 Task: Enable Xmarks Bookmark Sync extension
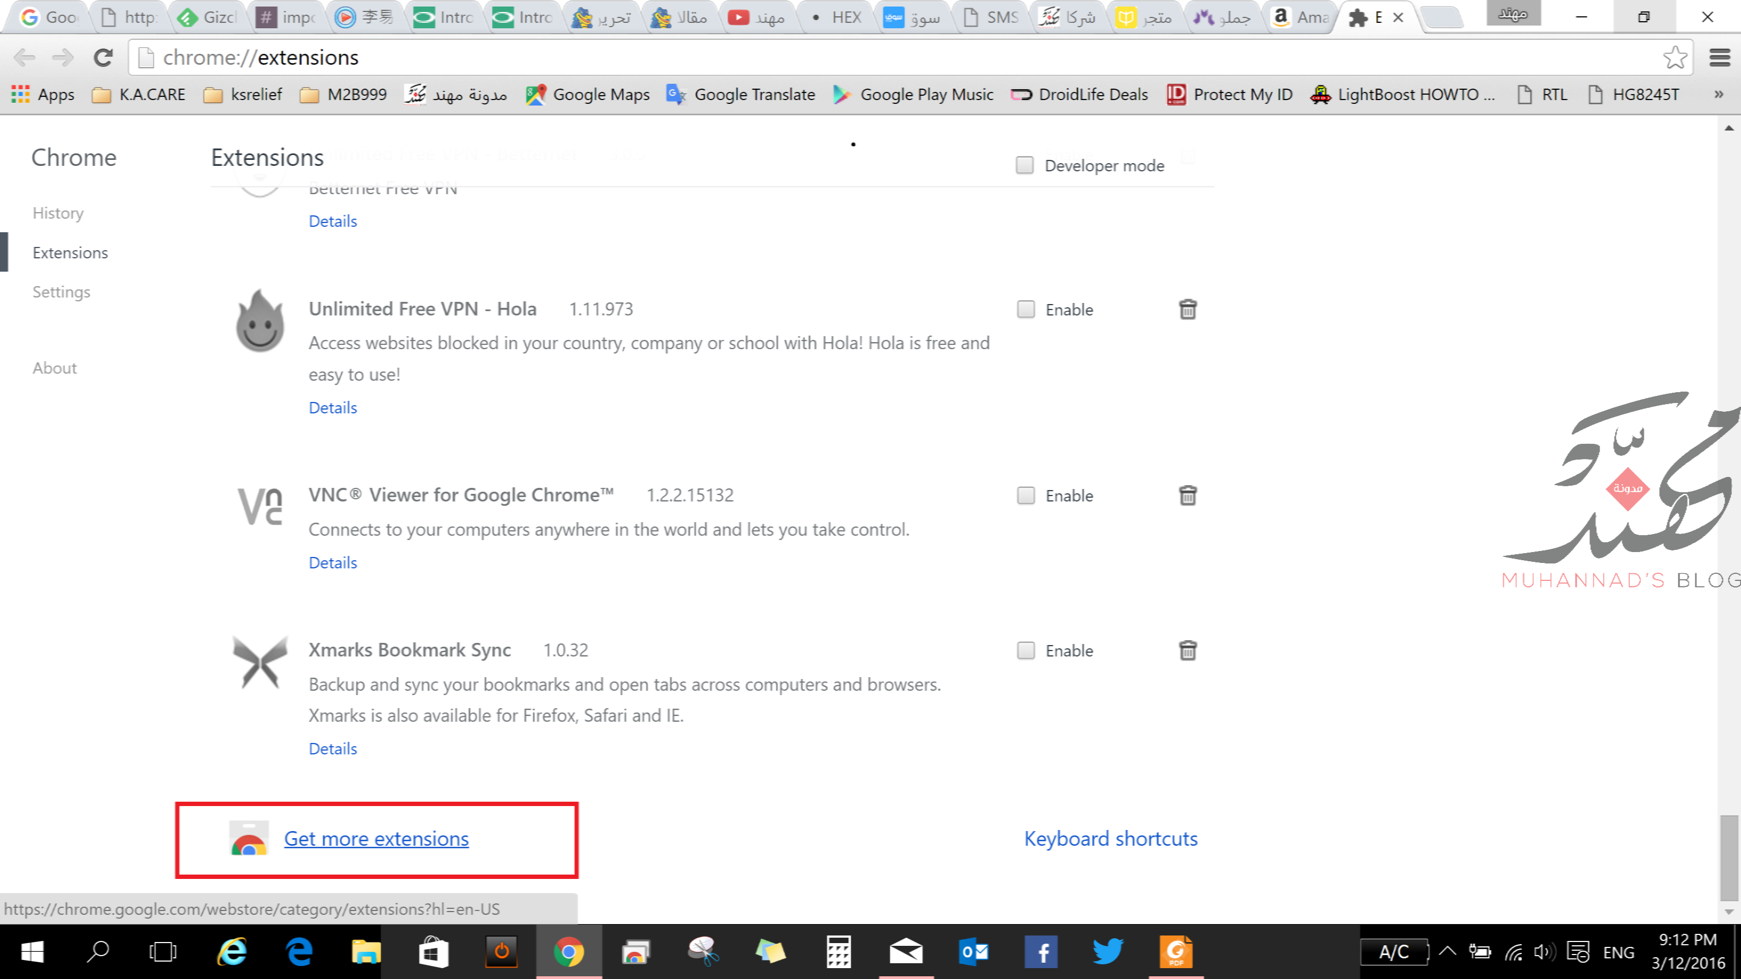[x=1026, y=650]
